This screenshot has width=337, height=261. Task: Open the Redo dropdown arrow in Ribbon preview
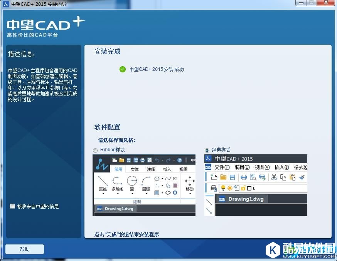coord(174,160)
